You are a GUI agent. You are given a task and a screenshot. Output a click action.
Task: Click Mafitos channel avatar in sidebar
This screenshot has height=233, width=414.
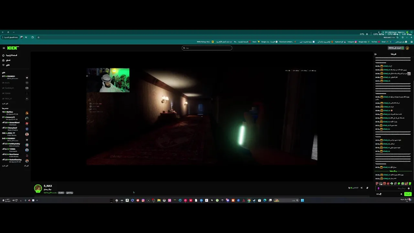click(27, 113)
